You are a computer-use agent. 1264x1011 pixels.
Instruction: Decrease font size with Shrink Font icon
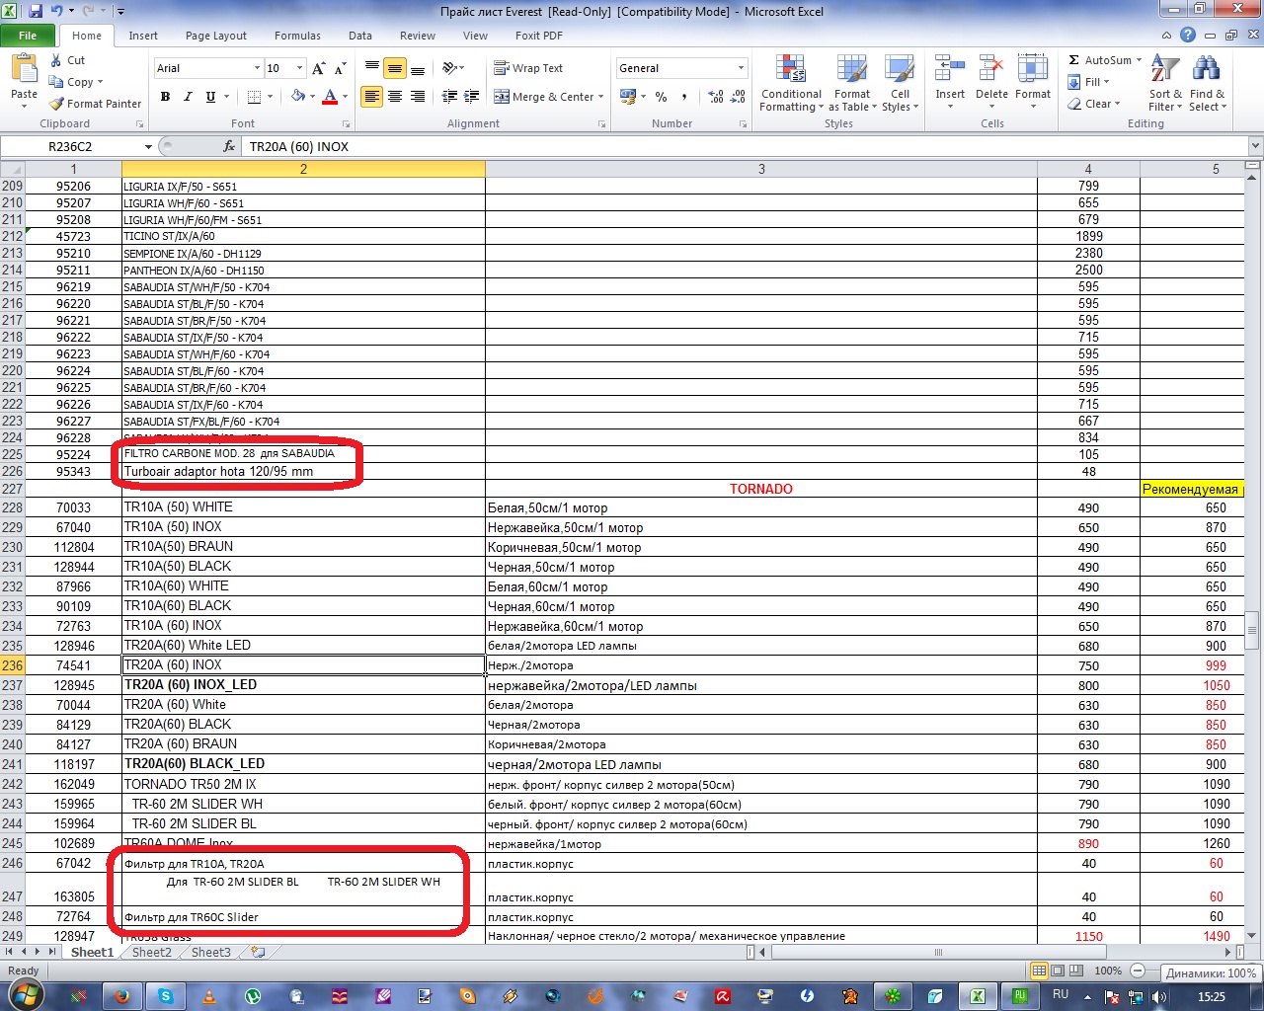click(x=340, y=68)
